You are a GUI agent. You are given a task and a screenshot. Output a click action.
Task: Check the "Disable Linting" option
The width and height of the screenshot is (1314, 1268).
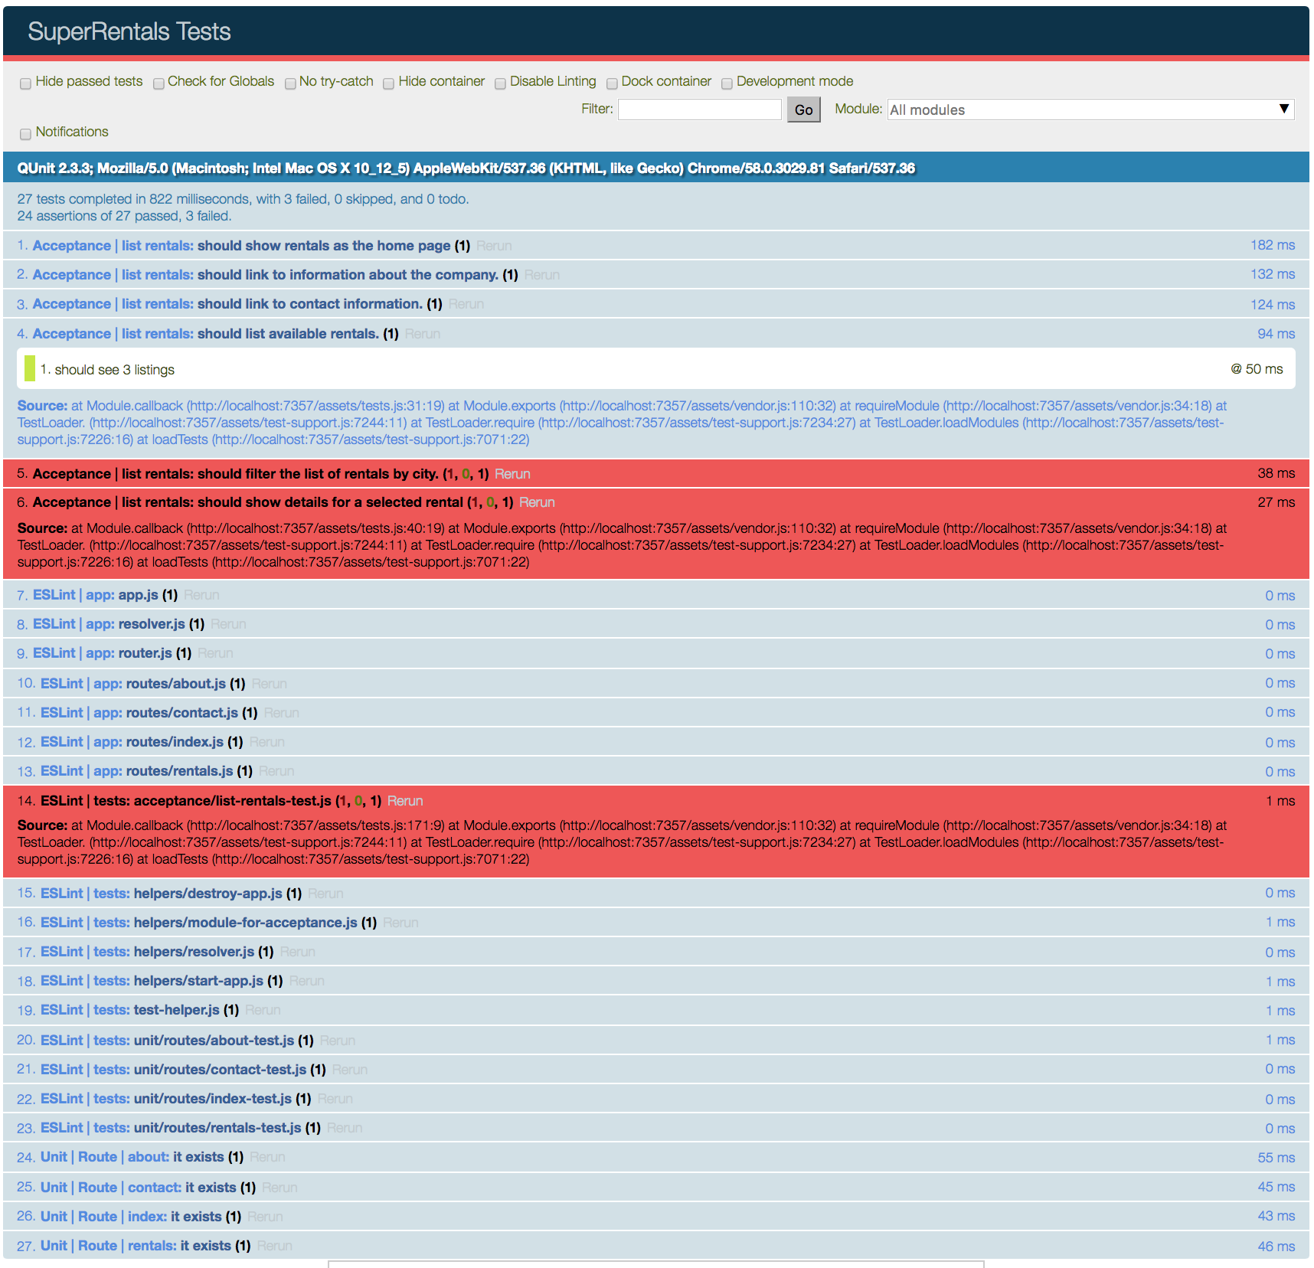500,83
